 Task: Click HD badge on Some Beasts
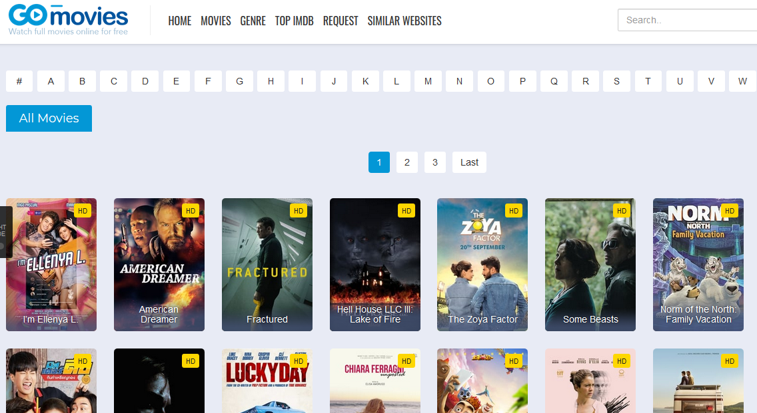(x=622, y=211)
